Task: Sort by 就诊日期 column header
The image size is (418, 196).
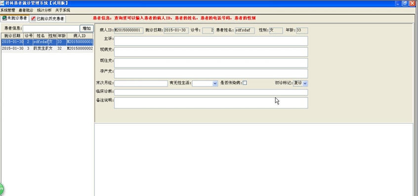Action: 12,35
